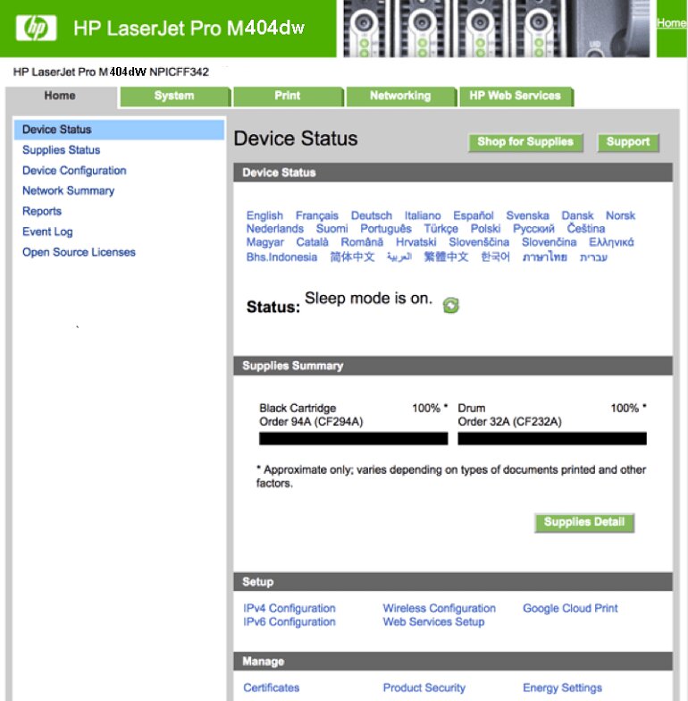Screen dimensions: 688x701
Task: Click 'Order 32A (CF232A)' text
Action: 509,422
